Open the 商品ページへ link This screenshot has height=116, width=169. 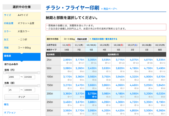[110, 9]
